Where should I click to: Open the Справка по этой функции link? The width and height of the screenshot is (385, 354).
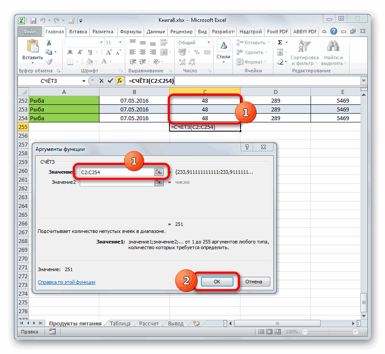[67, 282]
